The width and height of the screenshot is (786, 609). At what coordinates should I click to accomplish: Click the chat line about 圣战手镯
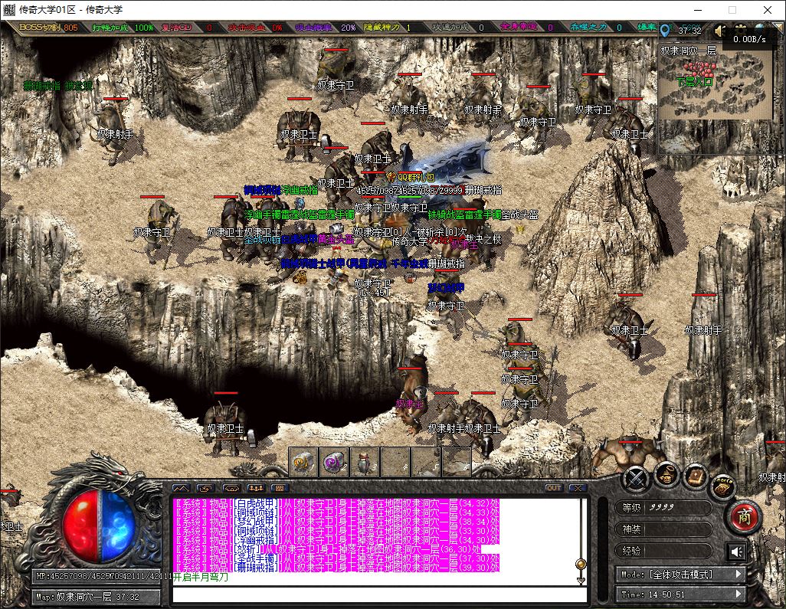(x=336, y=558)
